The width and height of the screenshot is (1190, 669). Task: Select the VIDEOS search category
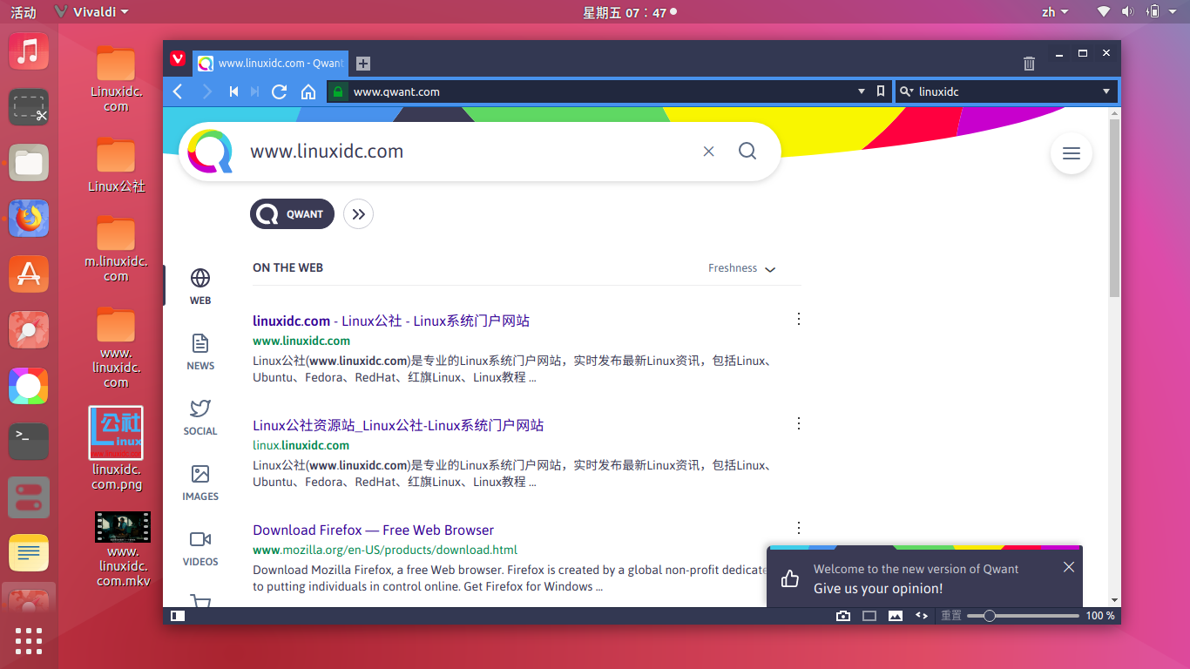coord(200,548)
